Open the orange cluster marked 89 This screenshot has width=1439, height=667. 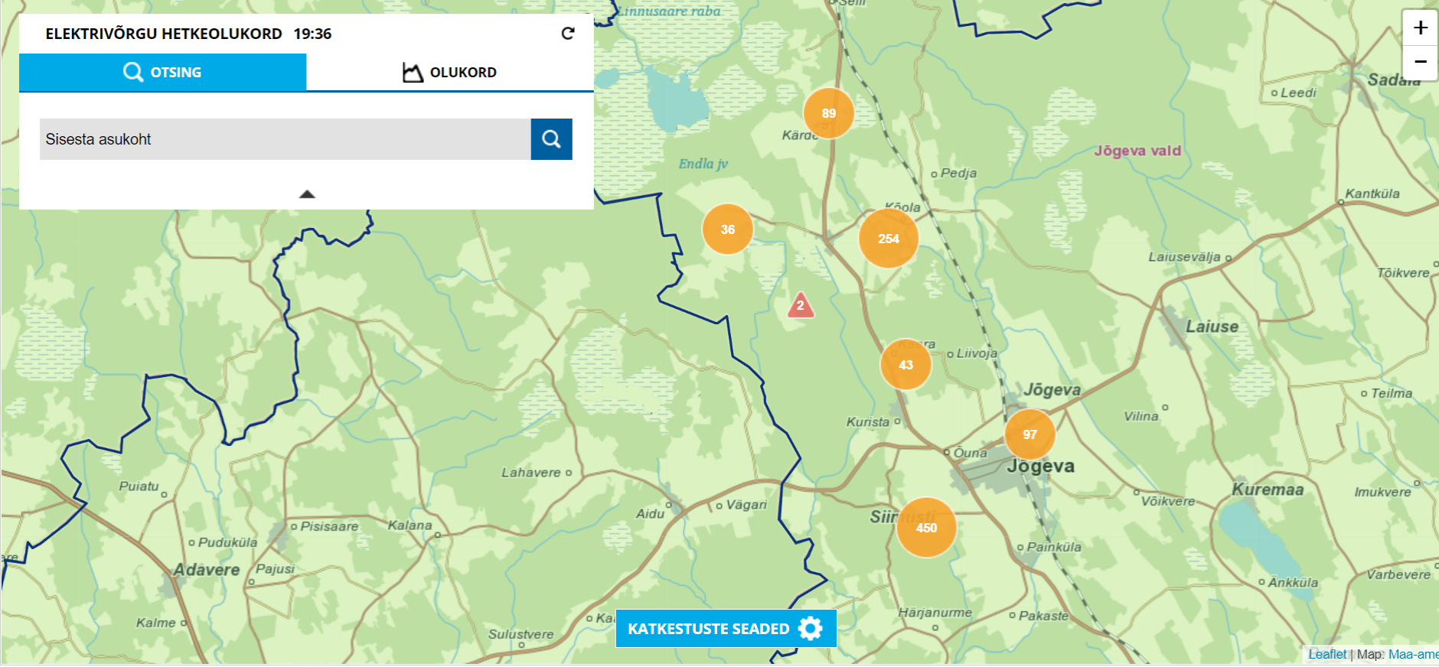point(828,113)
